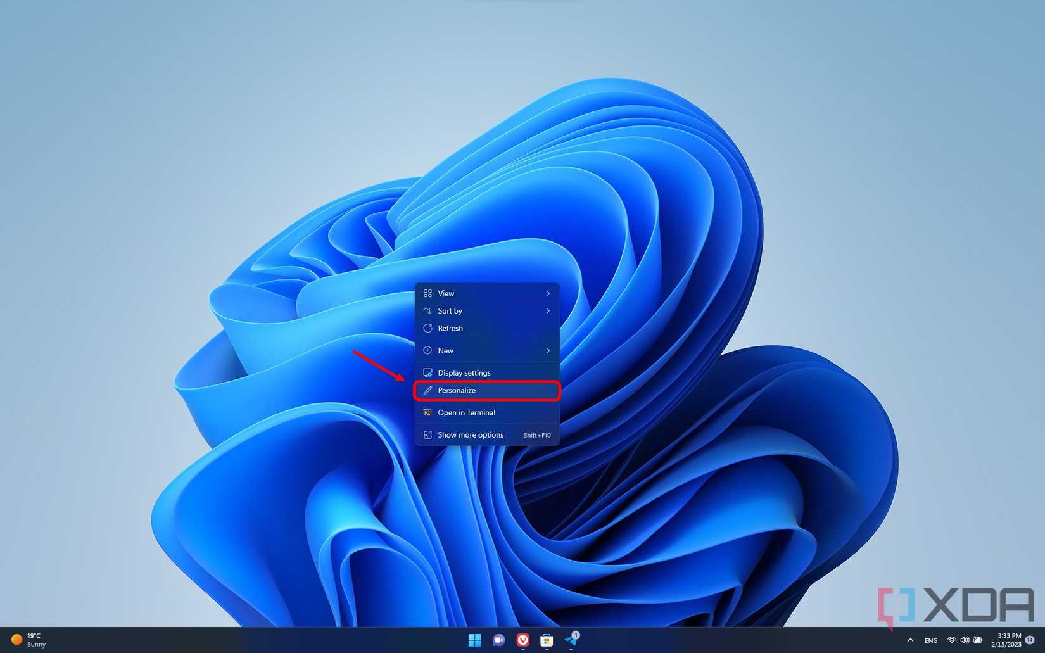Open Display settings from the menu
Screen dimensions: 1045x653
coord(464,372)
